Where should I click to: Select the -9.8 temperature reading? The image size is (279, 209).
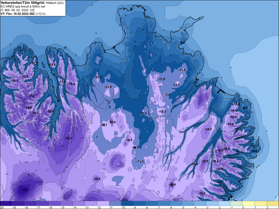coord(245,108)
